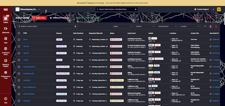Click the Search in Action Center field
Viewport: 225px width, 106px height.
click(47, 26)
